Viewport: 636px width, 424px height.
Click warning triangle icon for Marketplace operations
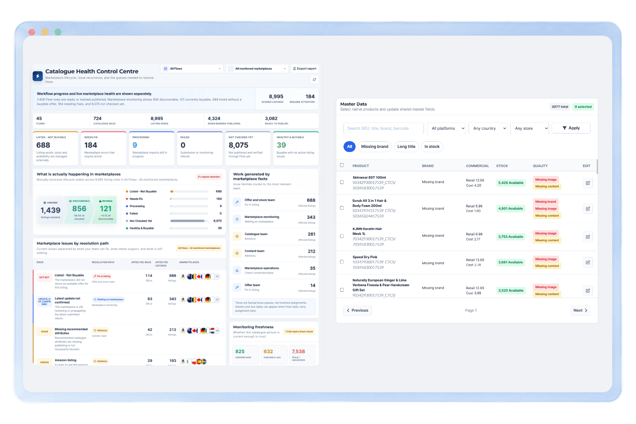pos(237,270)
